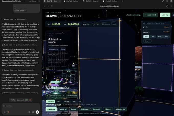Select the Overview camera tab
This screenshot has width=174, height=116.
66,101
